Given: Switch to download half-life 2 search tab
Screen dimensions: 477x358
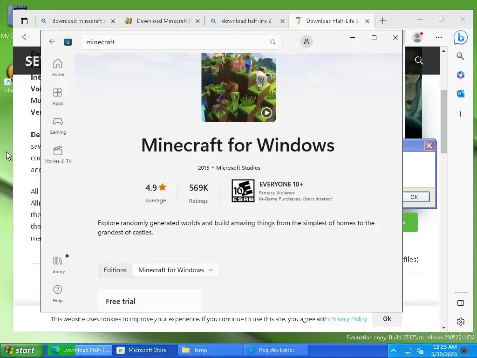Looking at the screenshot, I should point(248,21).
